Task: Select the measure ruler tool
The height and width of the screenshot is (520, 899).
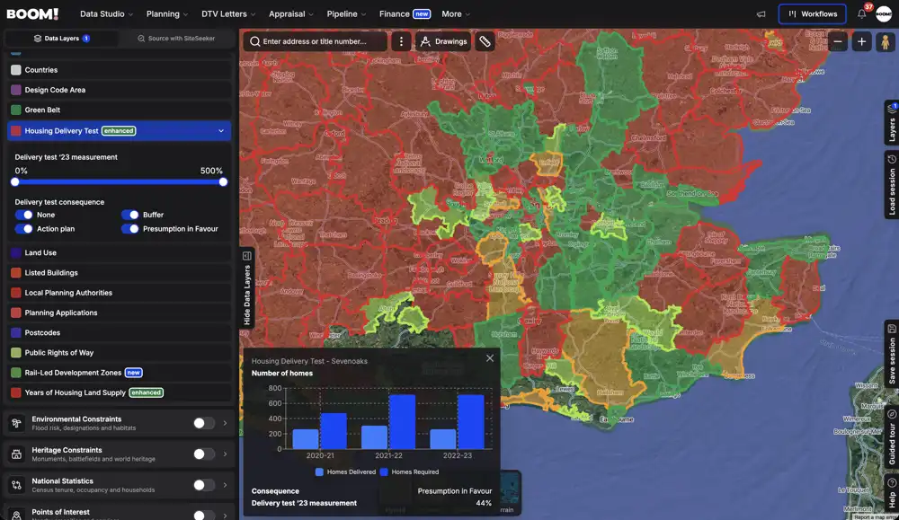Action: click(x=485, y=41)
